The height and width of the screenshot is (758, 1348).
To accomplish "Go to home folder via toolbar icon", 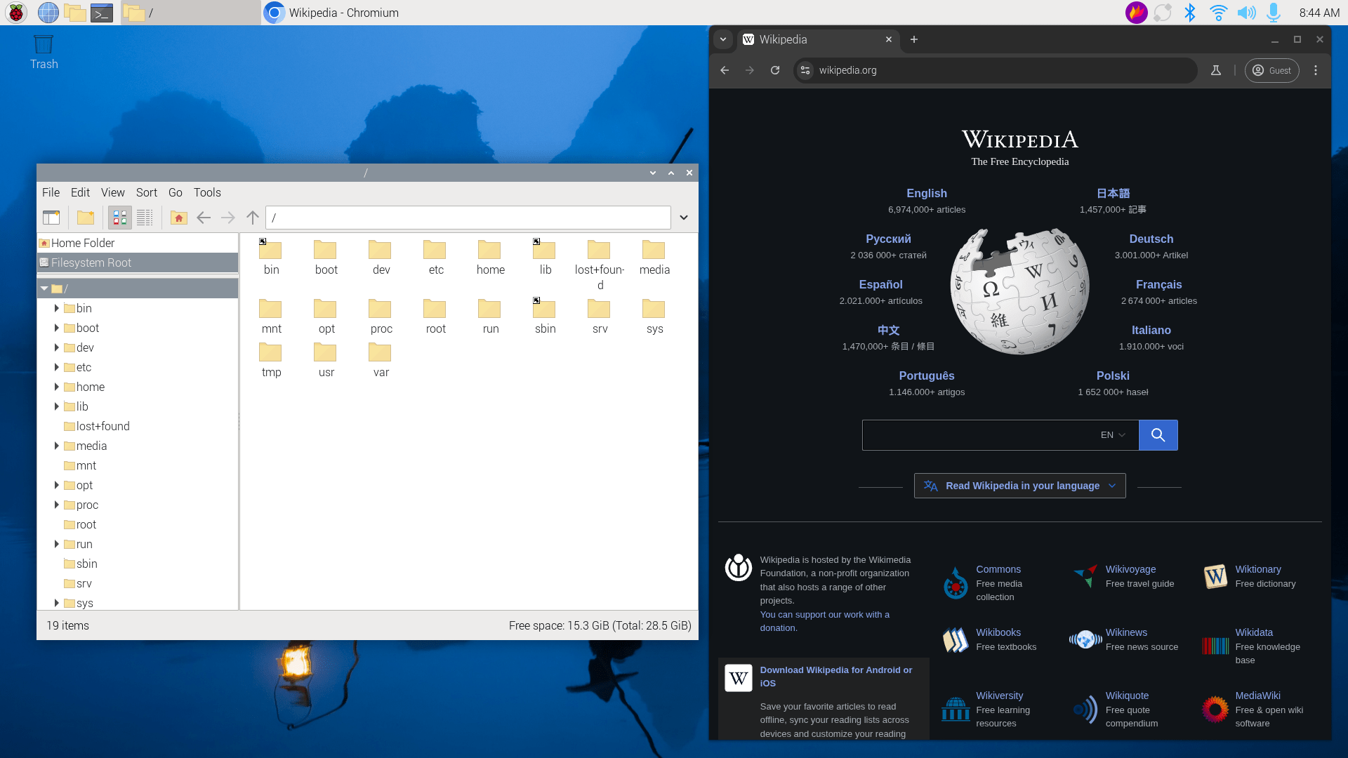I will (x=179, y=218).
